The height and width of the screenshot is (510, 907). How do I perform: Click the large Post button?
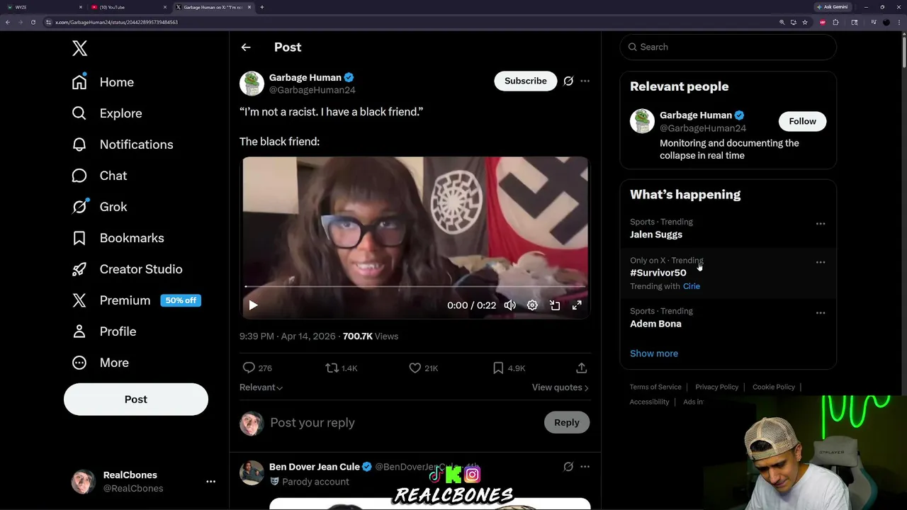click(x=136, y=399)
